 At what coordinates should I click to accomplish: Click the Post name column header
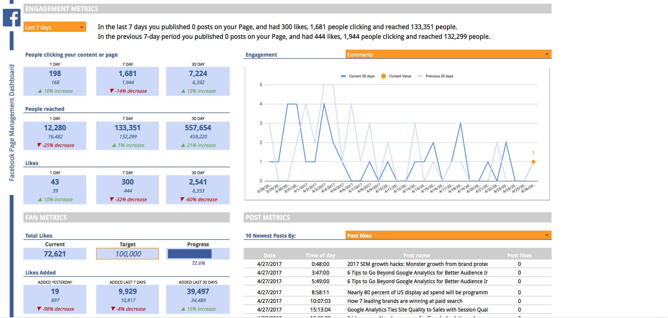point(416,255)
